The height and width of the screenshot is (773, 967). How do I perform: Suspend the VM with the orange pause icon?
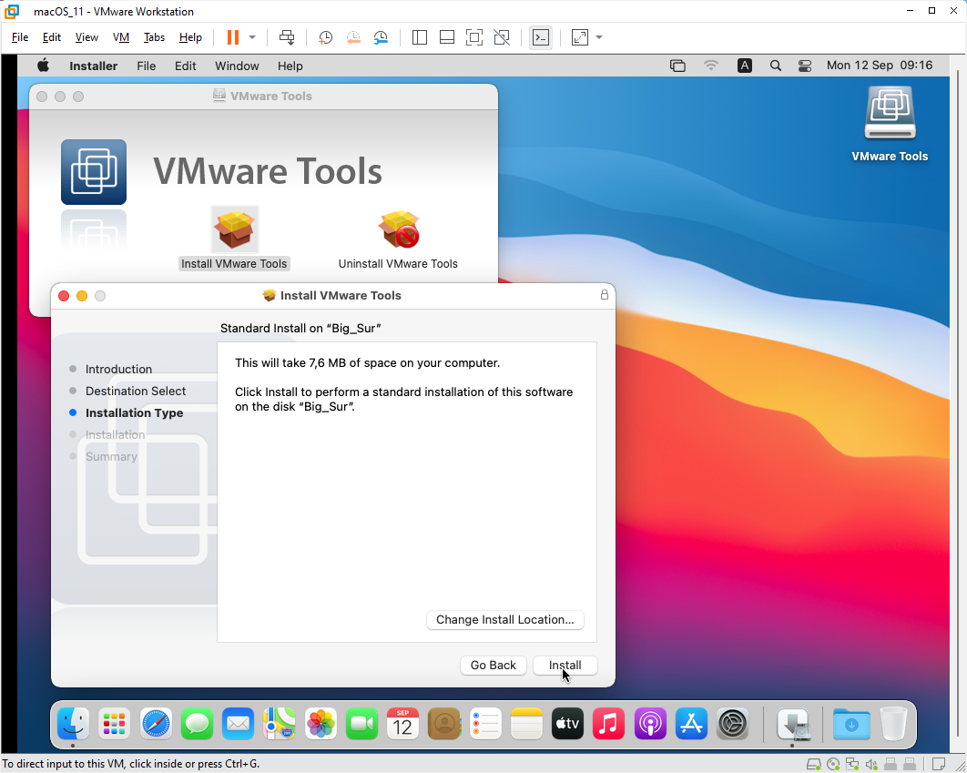(232, 37)
